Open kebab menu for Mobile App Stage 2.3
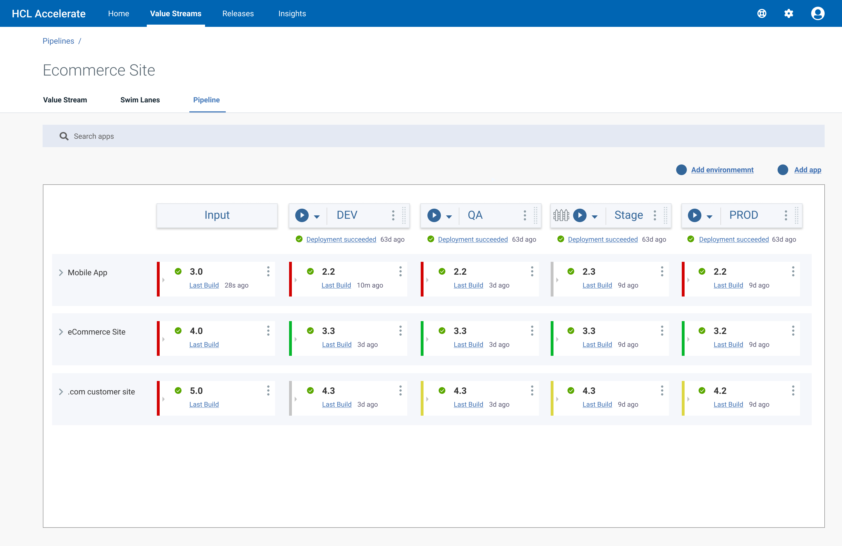The height and width of the screenshot is (546, 842). tap(662, 271)
